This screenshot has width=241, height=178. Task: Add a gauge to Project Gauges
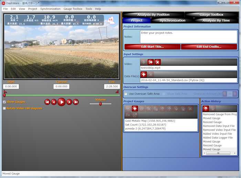coord(135,109)
